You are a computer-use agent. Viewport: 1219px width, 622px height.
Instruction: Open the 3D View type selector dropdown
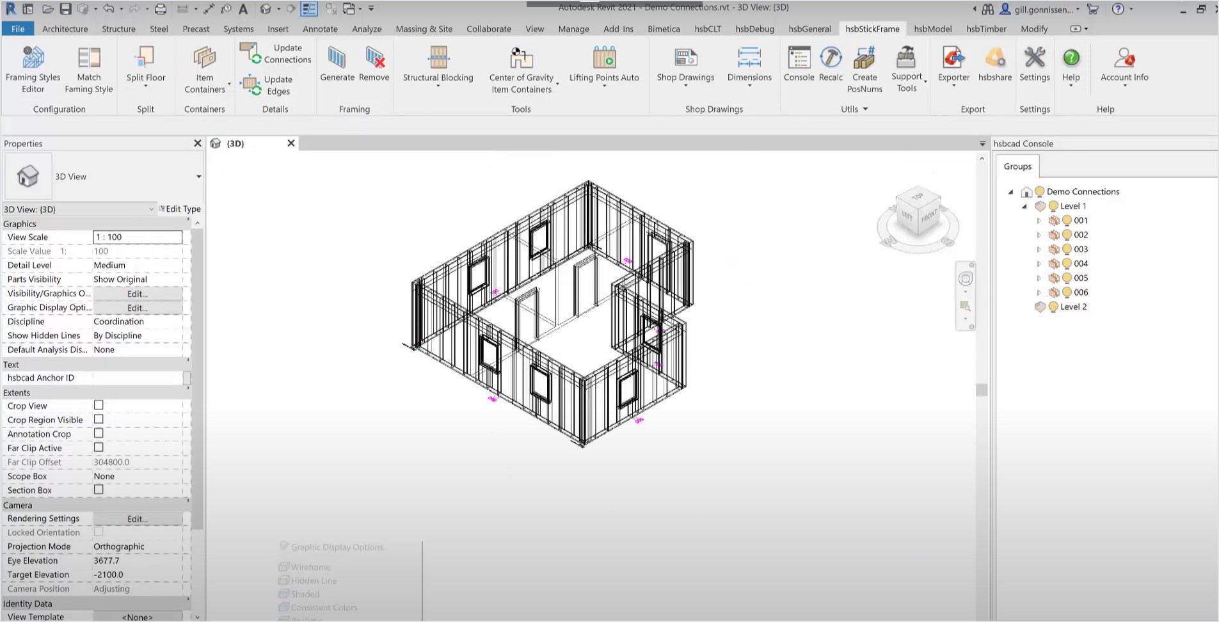198,177
